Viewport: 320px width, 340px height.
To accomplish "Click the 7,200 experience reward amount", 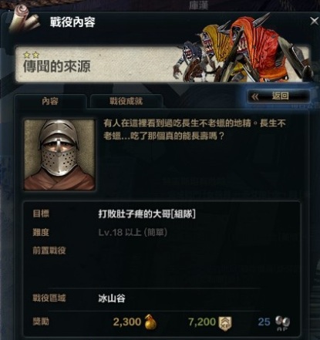I will point(202,321).
